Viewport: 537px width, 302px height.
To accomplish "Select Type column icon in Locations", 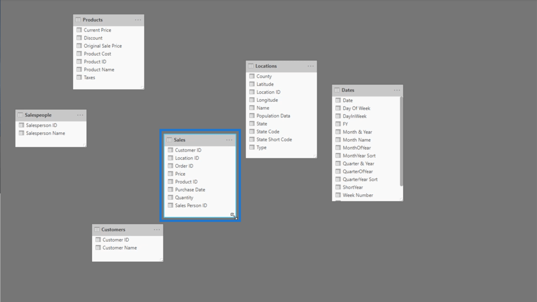I will tap(252, 147).
